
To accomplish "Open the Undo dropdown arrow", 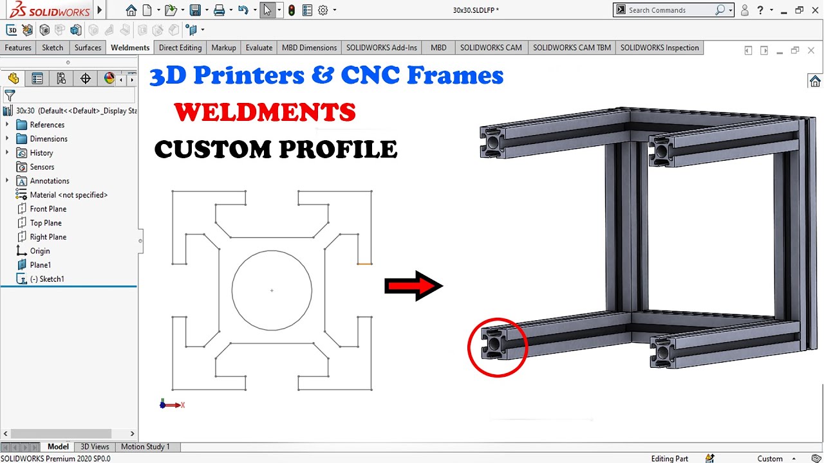I will click(x=255, y=11).
